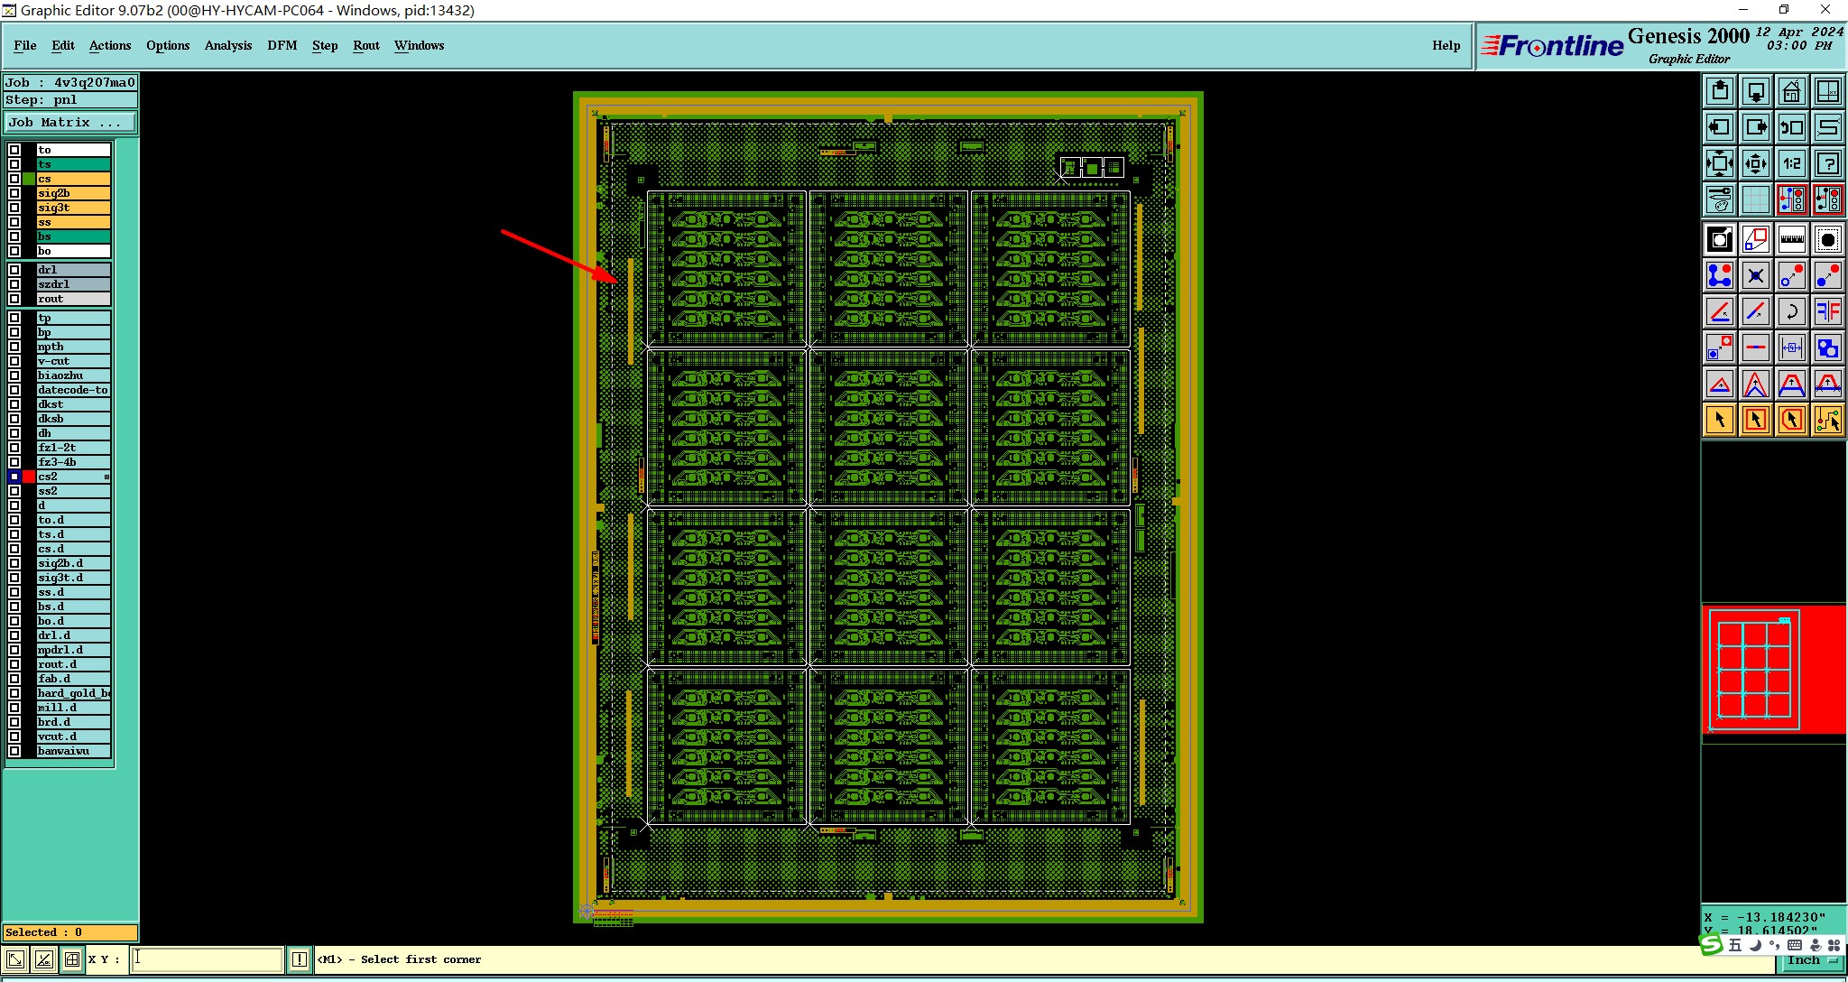This screenshot has height=982, width=1848.
Task: Select the mirror flip tool icon
Action: [x=1827, y=311]
